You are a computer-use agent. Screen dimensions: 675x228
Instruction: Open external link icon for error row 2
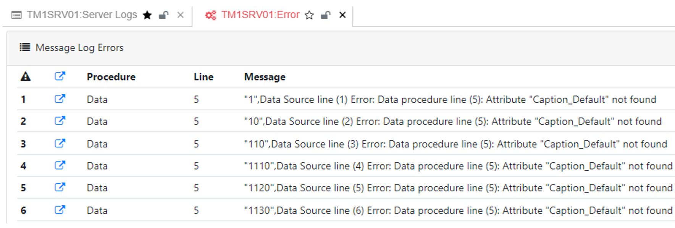60,121
